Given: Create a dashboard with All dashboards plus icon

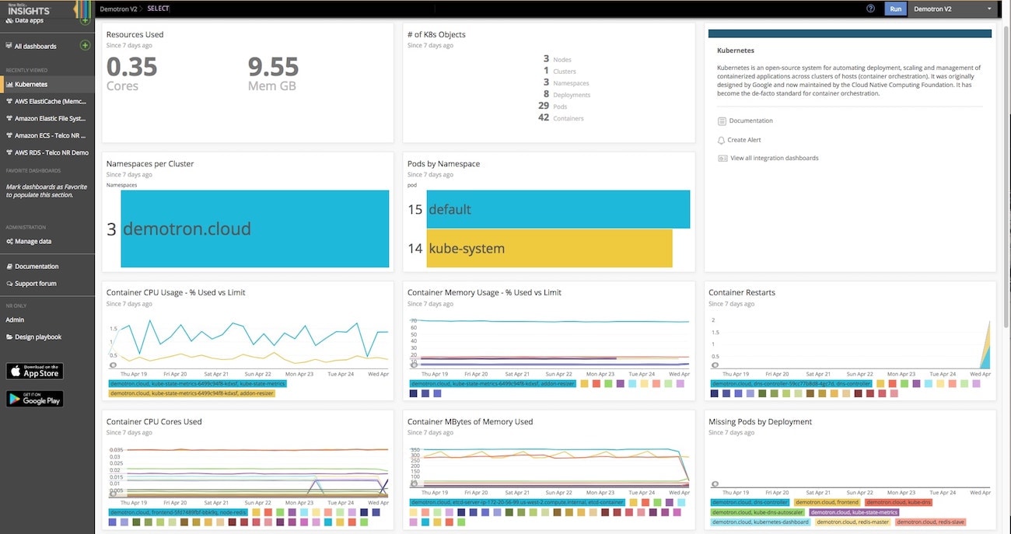Looking at the screenshot, I should (86, 46).
